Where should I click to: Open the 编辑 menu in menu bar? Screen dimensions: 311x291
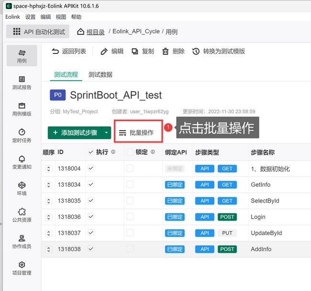tap(45, 17)
